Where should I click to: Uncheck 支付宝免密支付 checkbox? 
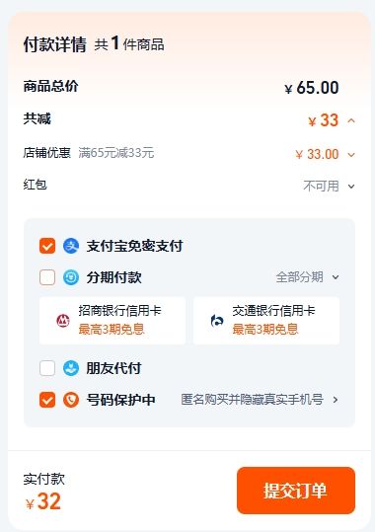click(47, 246)
